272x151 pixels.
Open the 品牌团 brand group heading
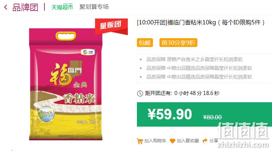[25, 7]
